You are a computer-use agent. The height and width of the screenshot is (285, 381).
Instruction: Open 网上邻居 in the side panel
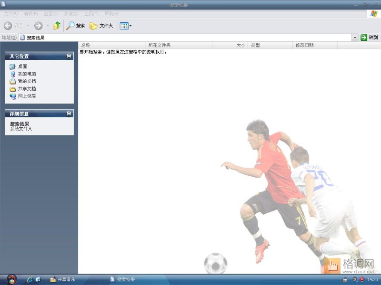[x=22, y=96]
